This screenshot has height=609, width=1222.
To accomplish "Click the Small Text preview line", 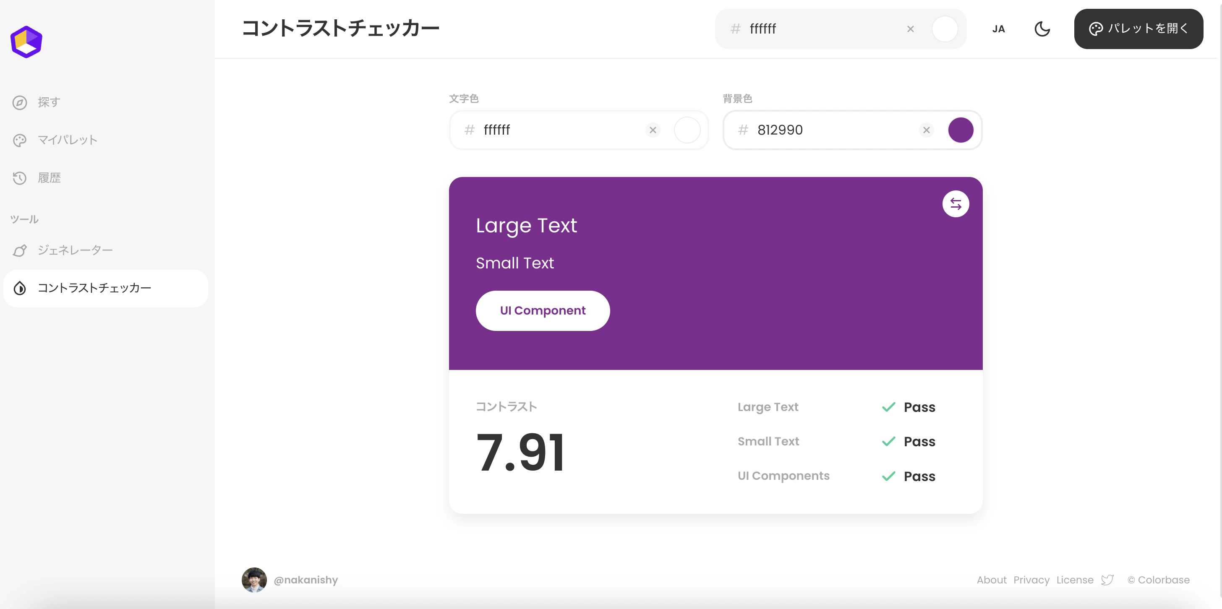I will (x=515, y=263).
